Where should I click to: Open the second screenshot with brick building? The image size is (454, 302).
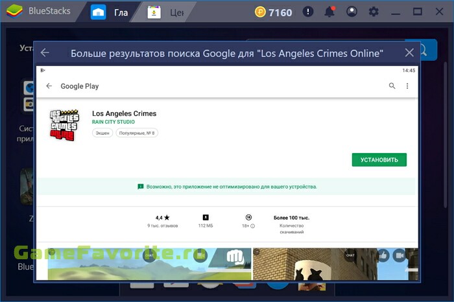point(335,264)
